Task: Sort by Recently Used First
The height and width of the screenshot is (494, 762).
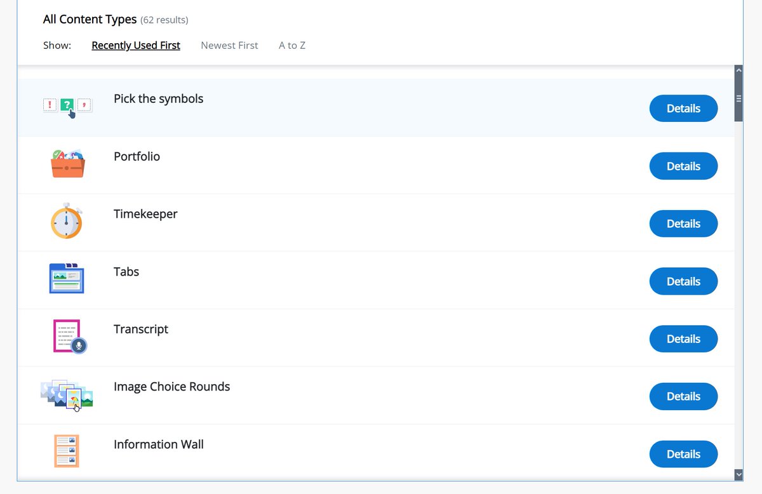Action: (136, 45)
